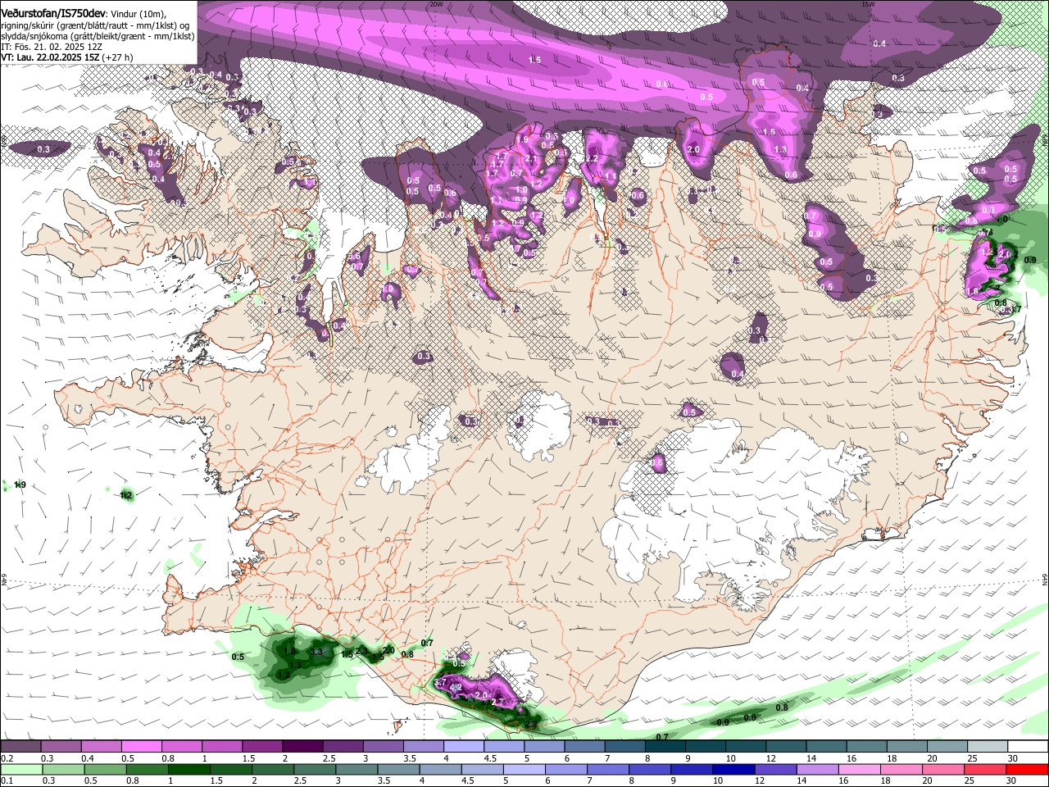Click the 0.8 value in the southeastern offshore rain streak
1049x787 pixels.
click(x=782, y=707)
